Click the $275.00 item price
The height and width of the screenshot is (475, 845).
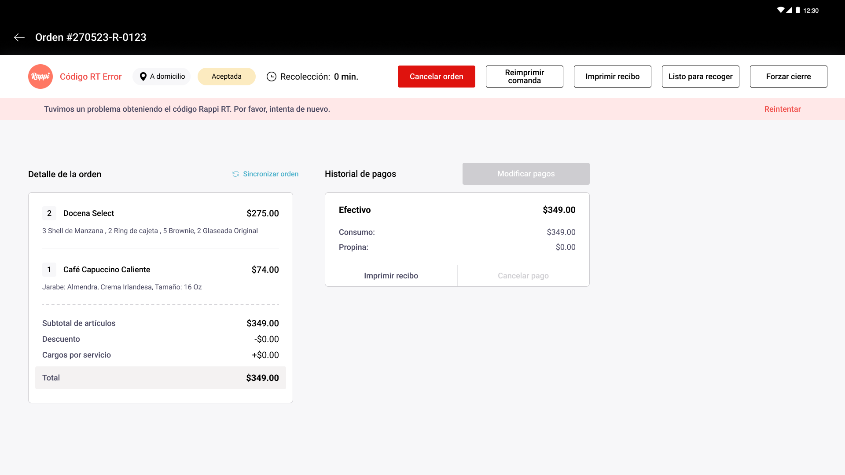tap(263, 213)
